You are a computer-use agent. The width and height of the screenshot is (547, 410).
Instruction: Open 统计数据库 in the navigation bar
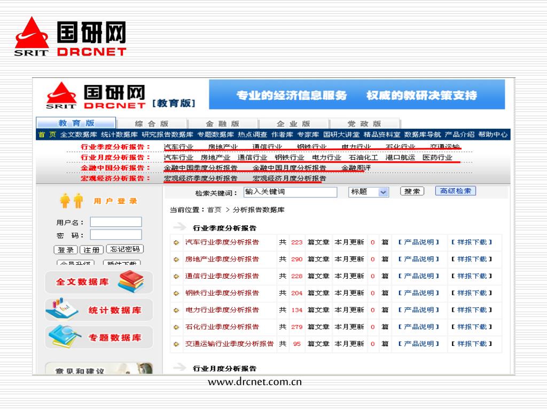point(119,135)
